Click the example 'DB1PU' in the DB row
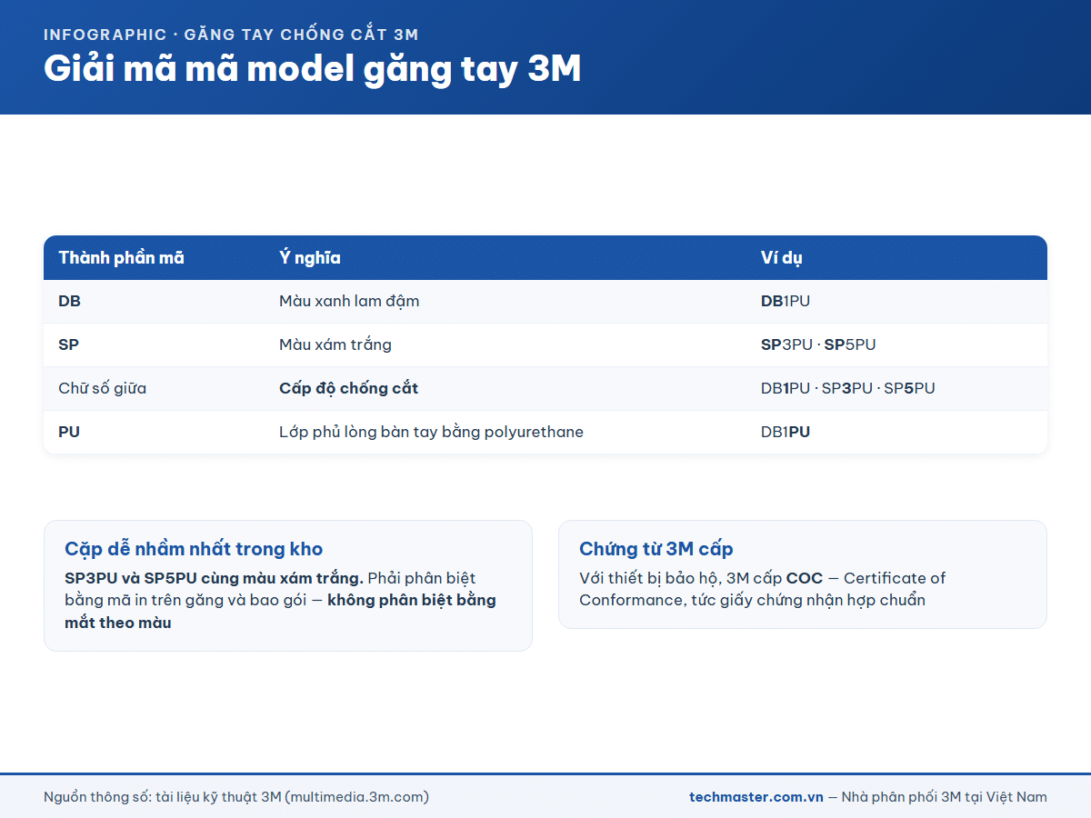This screenshot has width=1091, height=818. (786, 301)
